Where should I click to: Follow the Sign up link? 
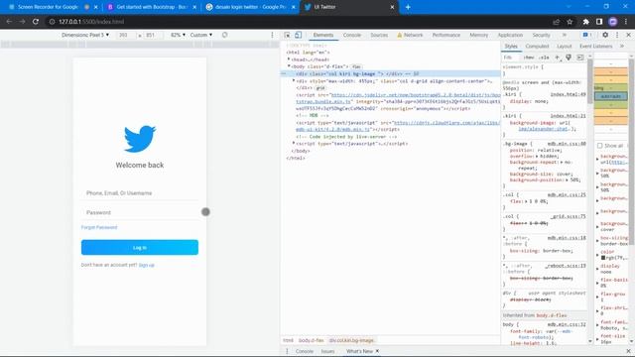click(x=147, y=265)
